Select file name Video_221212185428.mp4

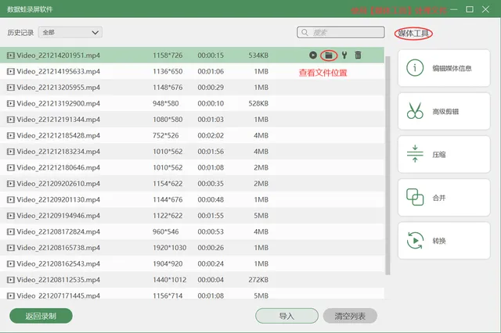point(58,135)
